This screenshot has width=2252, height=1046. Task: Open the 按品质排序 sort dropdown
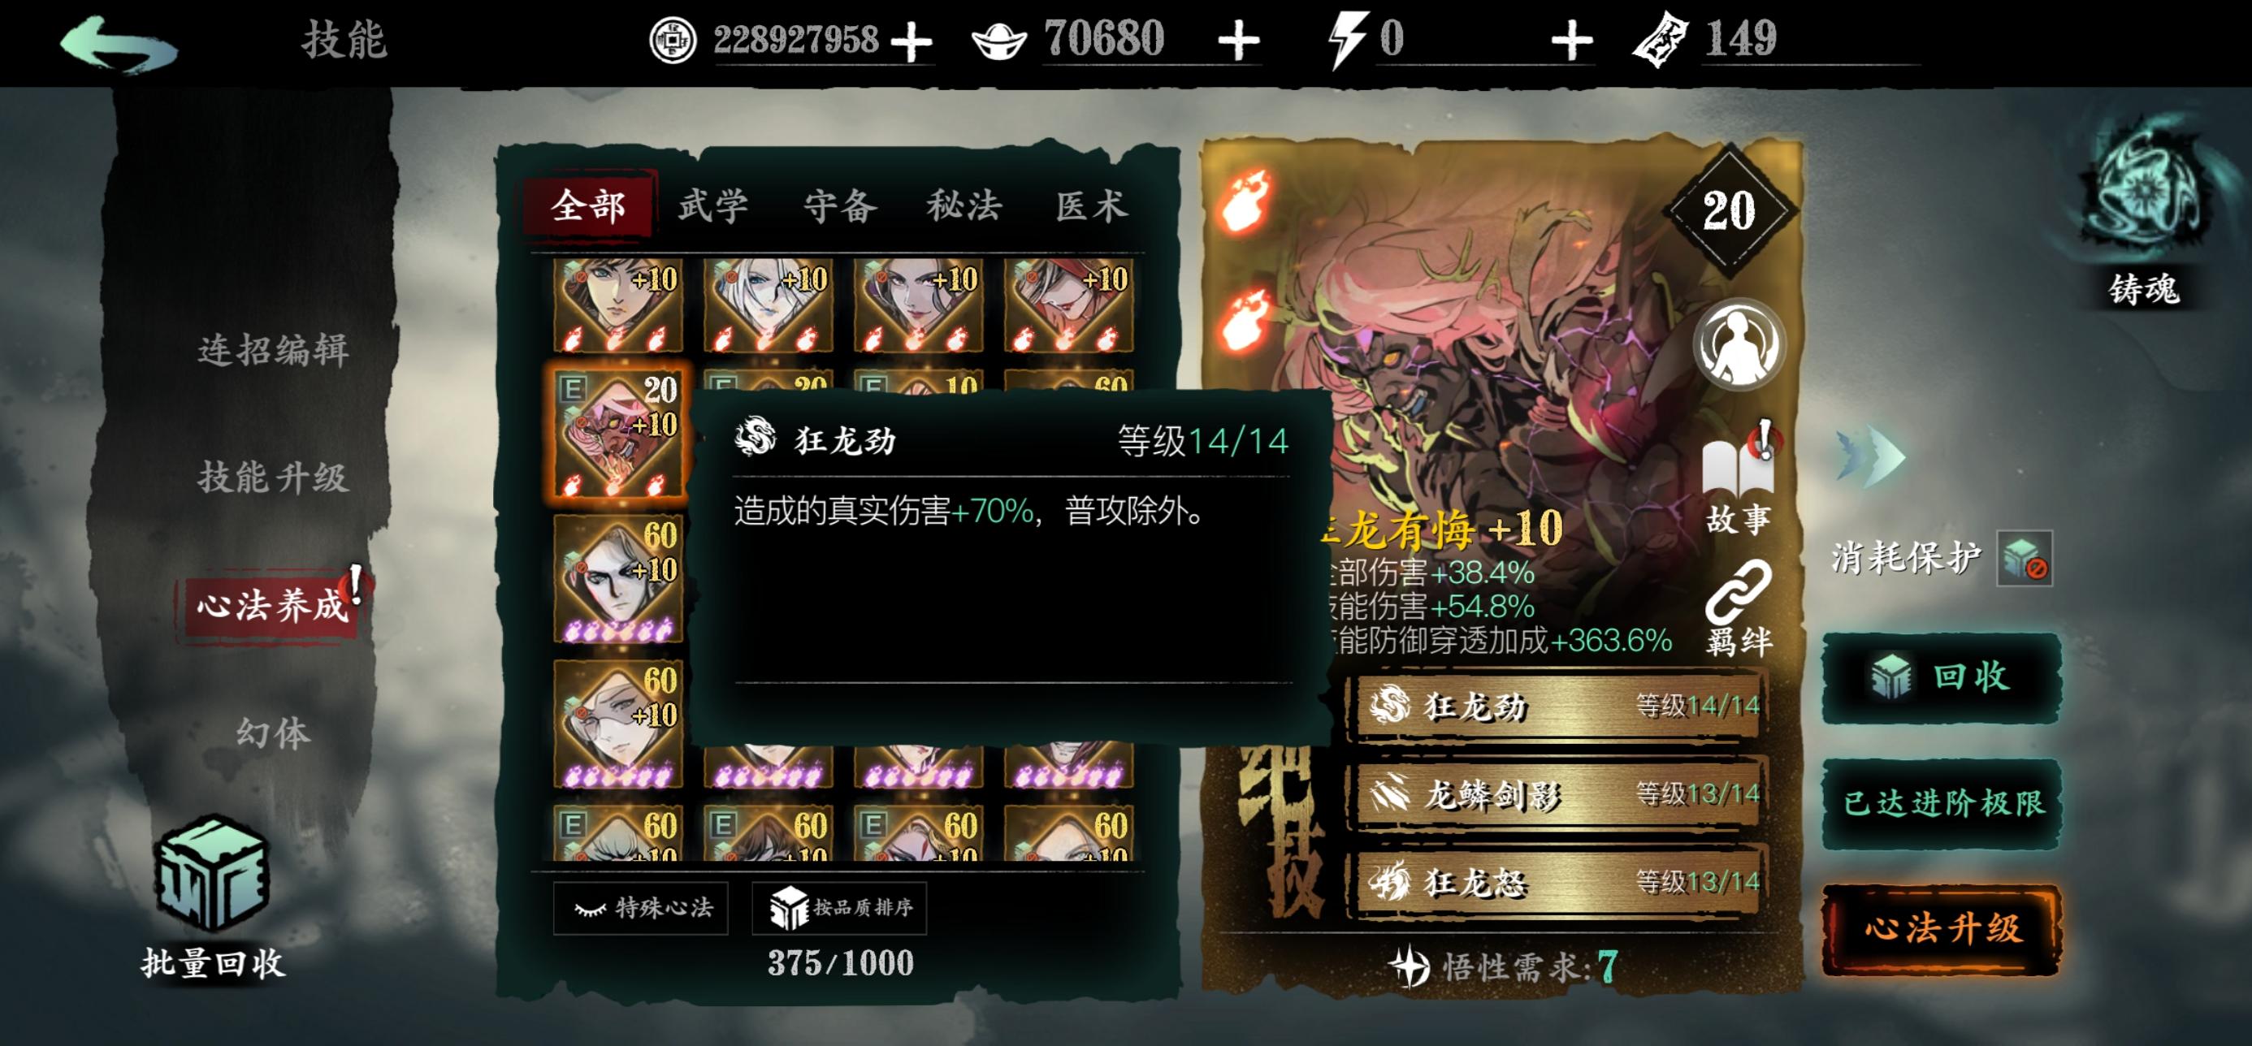click(x=839, y=908)
